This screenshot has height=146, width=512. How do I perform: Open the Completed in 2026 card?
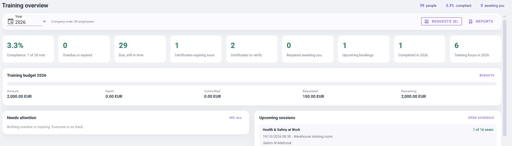click(x=420, y=49)
